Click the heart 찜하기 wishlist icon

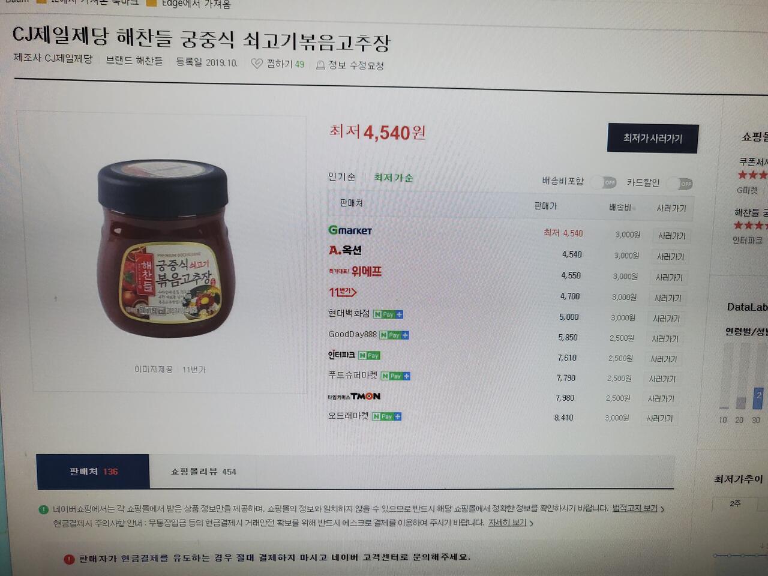click(x=256, y=64)
